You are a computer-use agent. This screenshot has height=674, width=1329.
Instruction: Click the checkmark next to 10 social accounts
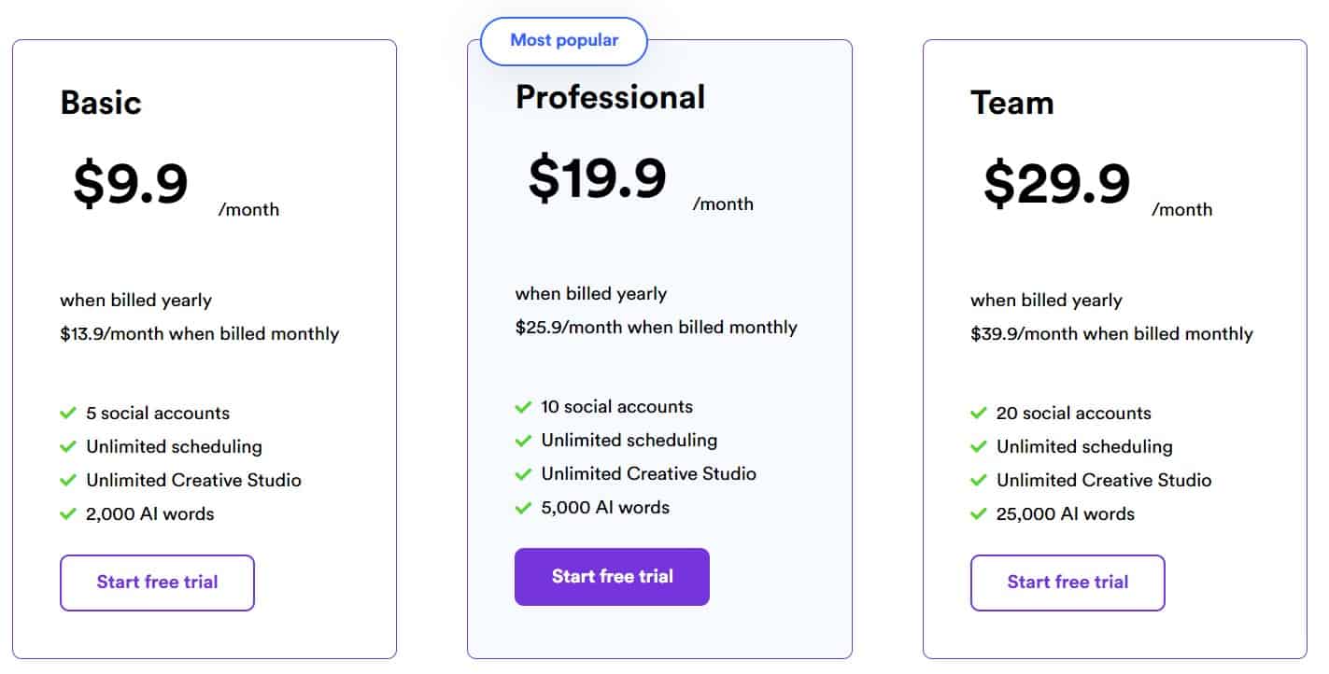click(522, 406)
